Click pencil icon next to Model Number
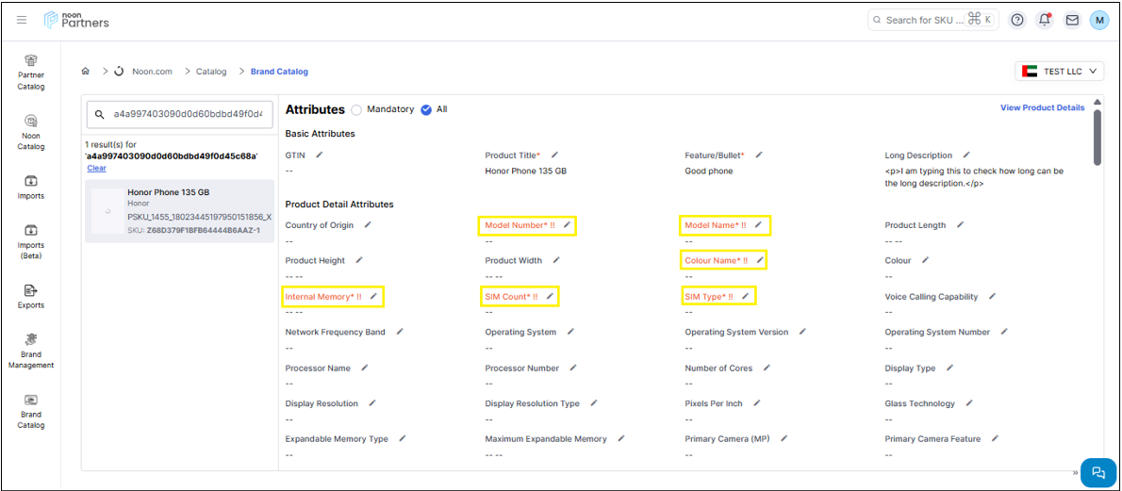1122x491 pixels. pos(567,225)
